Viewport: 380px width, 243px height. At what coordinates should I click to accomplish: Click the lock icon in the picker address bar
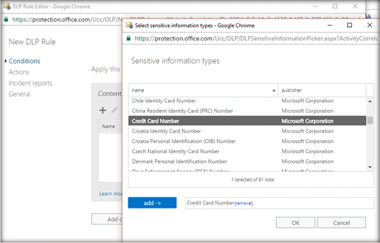[x=129, y=39]
